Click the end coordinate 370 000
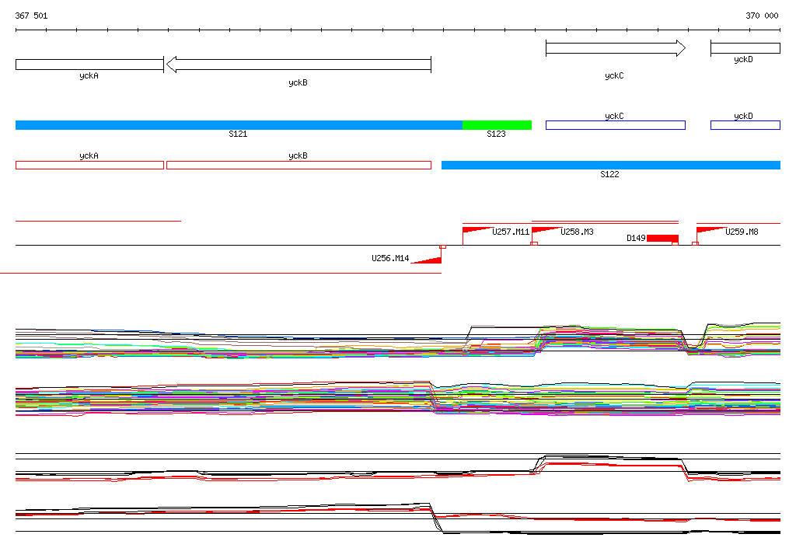The height and width of the screenshot is (555, 796). (x=762, y=16)
